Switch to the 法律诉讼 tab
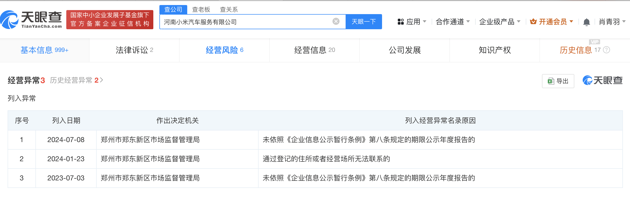Image resolution: width=630 pixels, height=198 pixels. [134, 50]
